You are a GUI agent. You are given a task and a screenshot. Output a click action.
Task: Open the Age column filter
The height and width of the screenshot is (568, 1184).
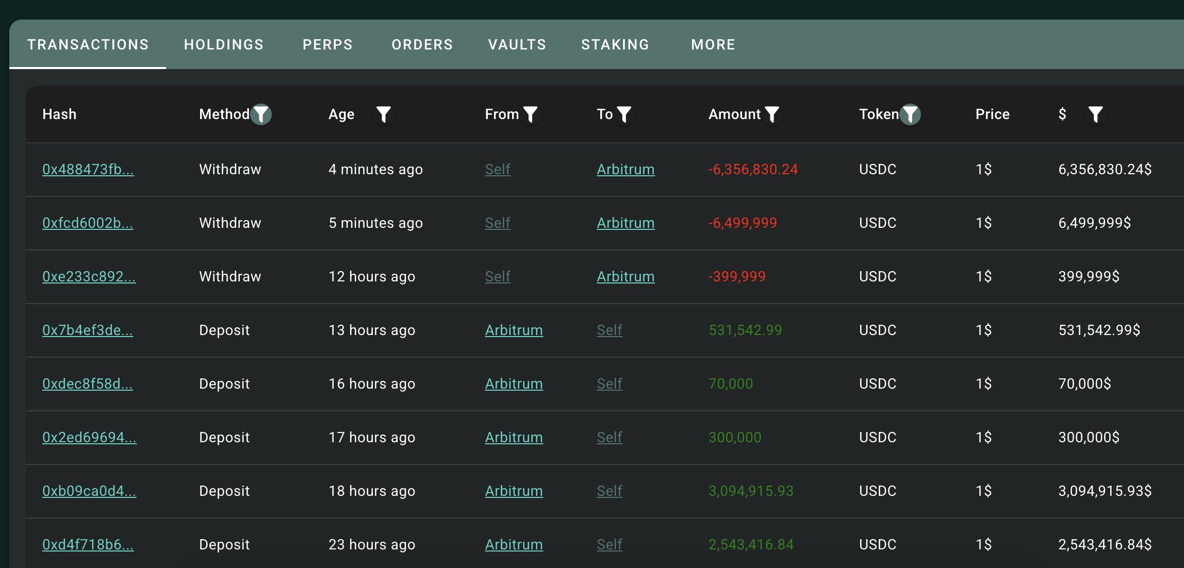click(383, 114)
